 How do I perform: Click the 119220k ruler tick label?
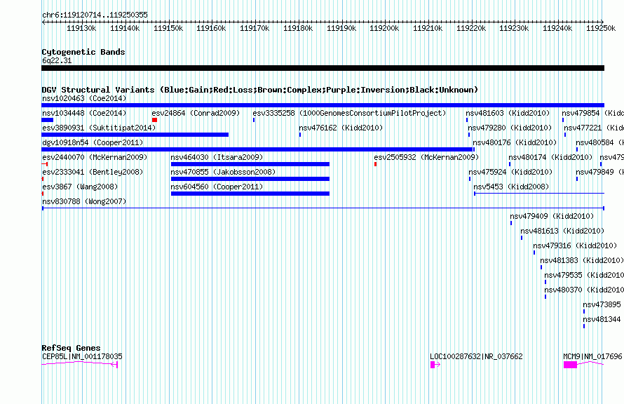pyautogui.click(x=471, y=28)
